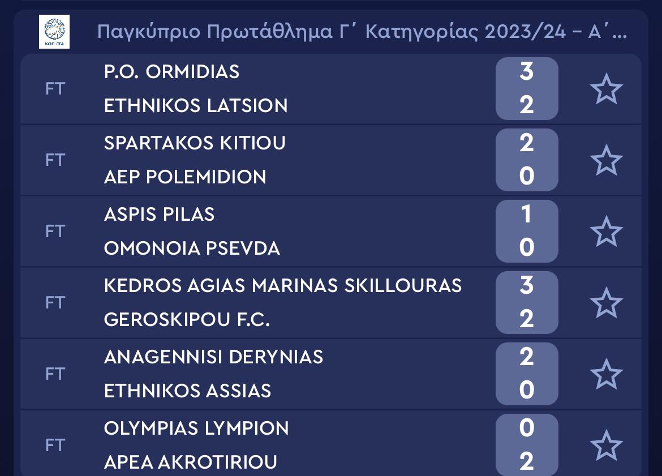Open the SPARTAKOS KITIOU team entry
The image size is (662, 476).
195,143
